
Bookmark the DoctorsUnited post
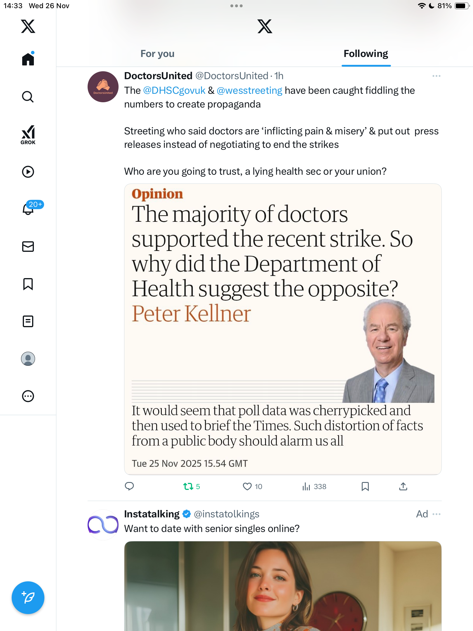[365, 486]
